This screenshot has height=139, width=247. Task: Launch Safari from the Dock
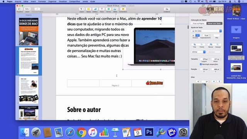pyautogui.click(x=70, y=132)
